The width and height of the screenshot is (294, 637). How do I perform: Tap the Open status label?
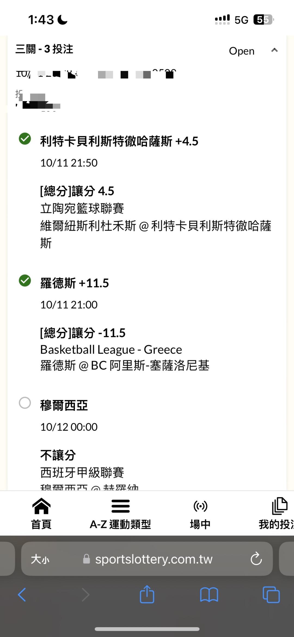[241, 51]
